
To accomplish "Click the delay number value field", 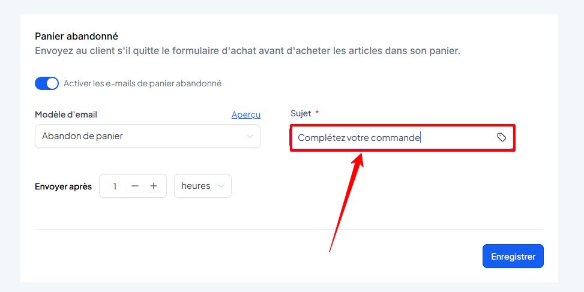I will pyautogui.click(x=115, y=186).
